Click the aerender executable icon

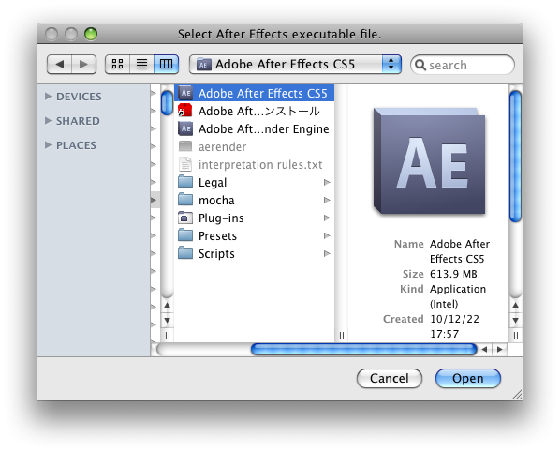pyautogui.click(x=185, y=146)
